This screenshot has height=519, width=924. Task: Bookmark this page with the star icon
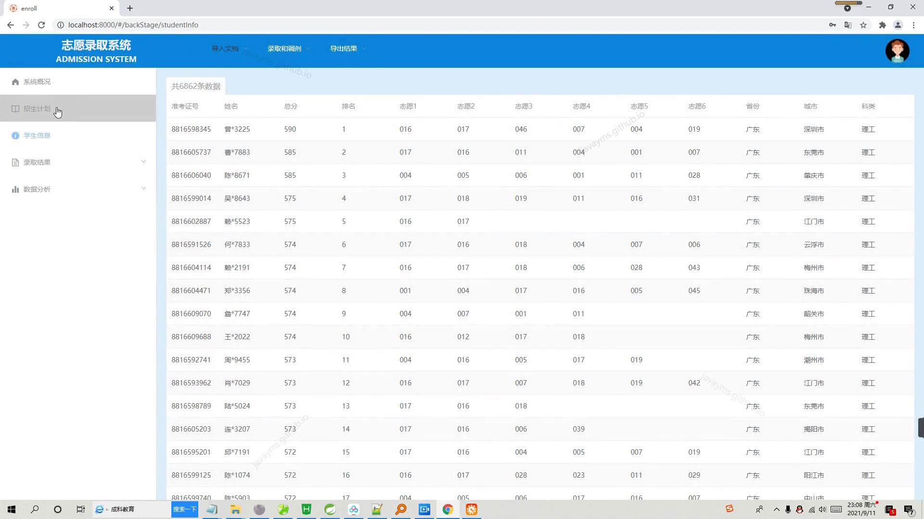(863, 25)
